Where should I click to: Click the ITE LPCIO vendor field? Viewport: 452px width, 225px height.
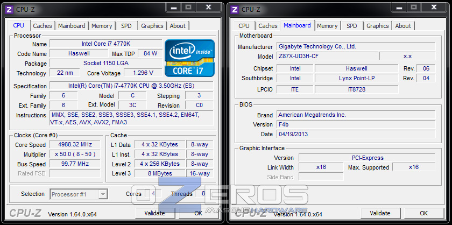(295, 89)
